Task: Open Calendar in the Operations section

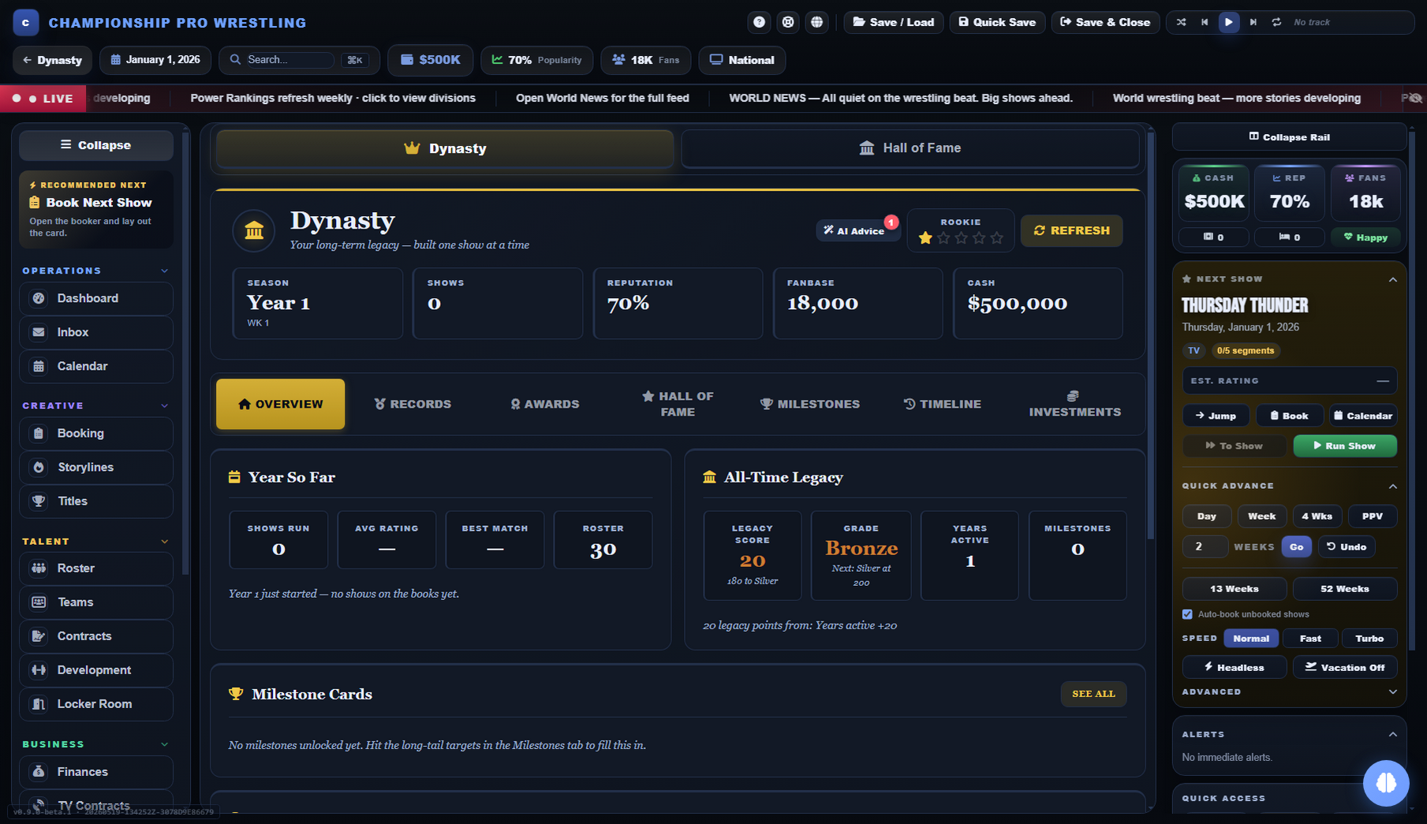Action: 95,366
